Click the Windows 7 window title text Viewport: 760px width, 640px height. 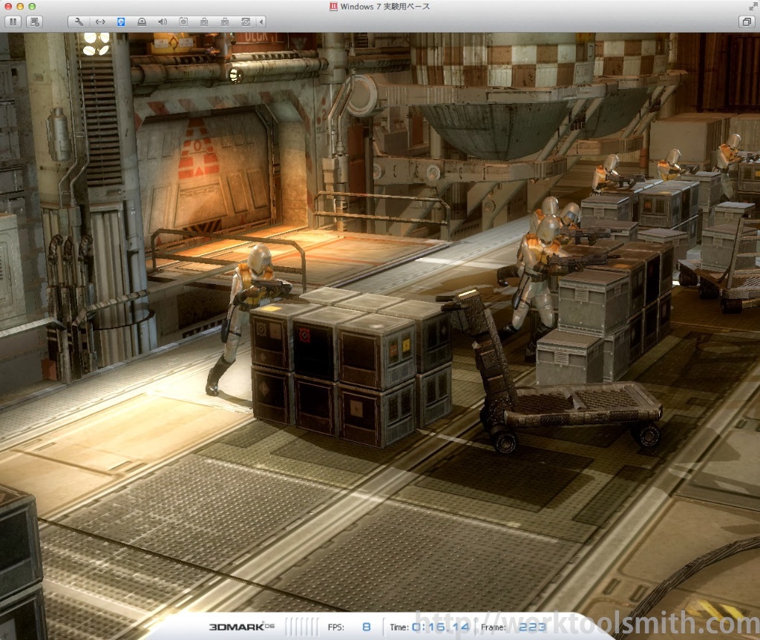click(x=385, y=6)
